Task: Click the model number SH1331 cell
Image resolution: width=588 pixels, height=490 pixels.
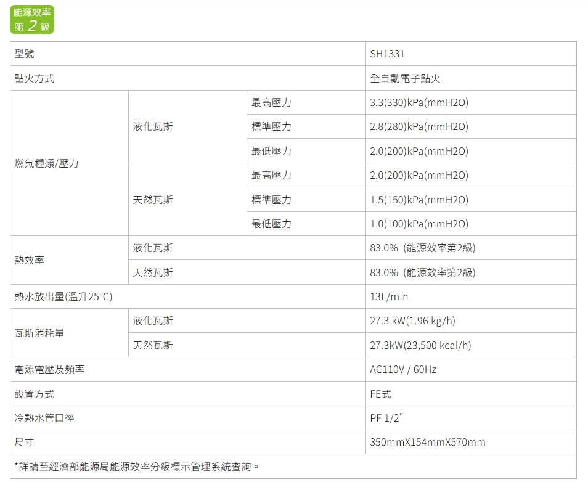Action: (387, 54)
